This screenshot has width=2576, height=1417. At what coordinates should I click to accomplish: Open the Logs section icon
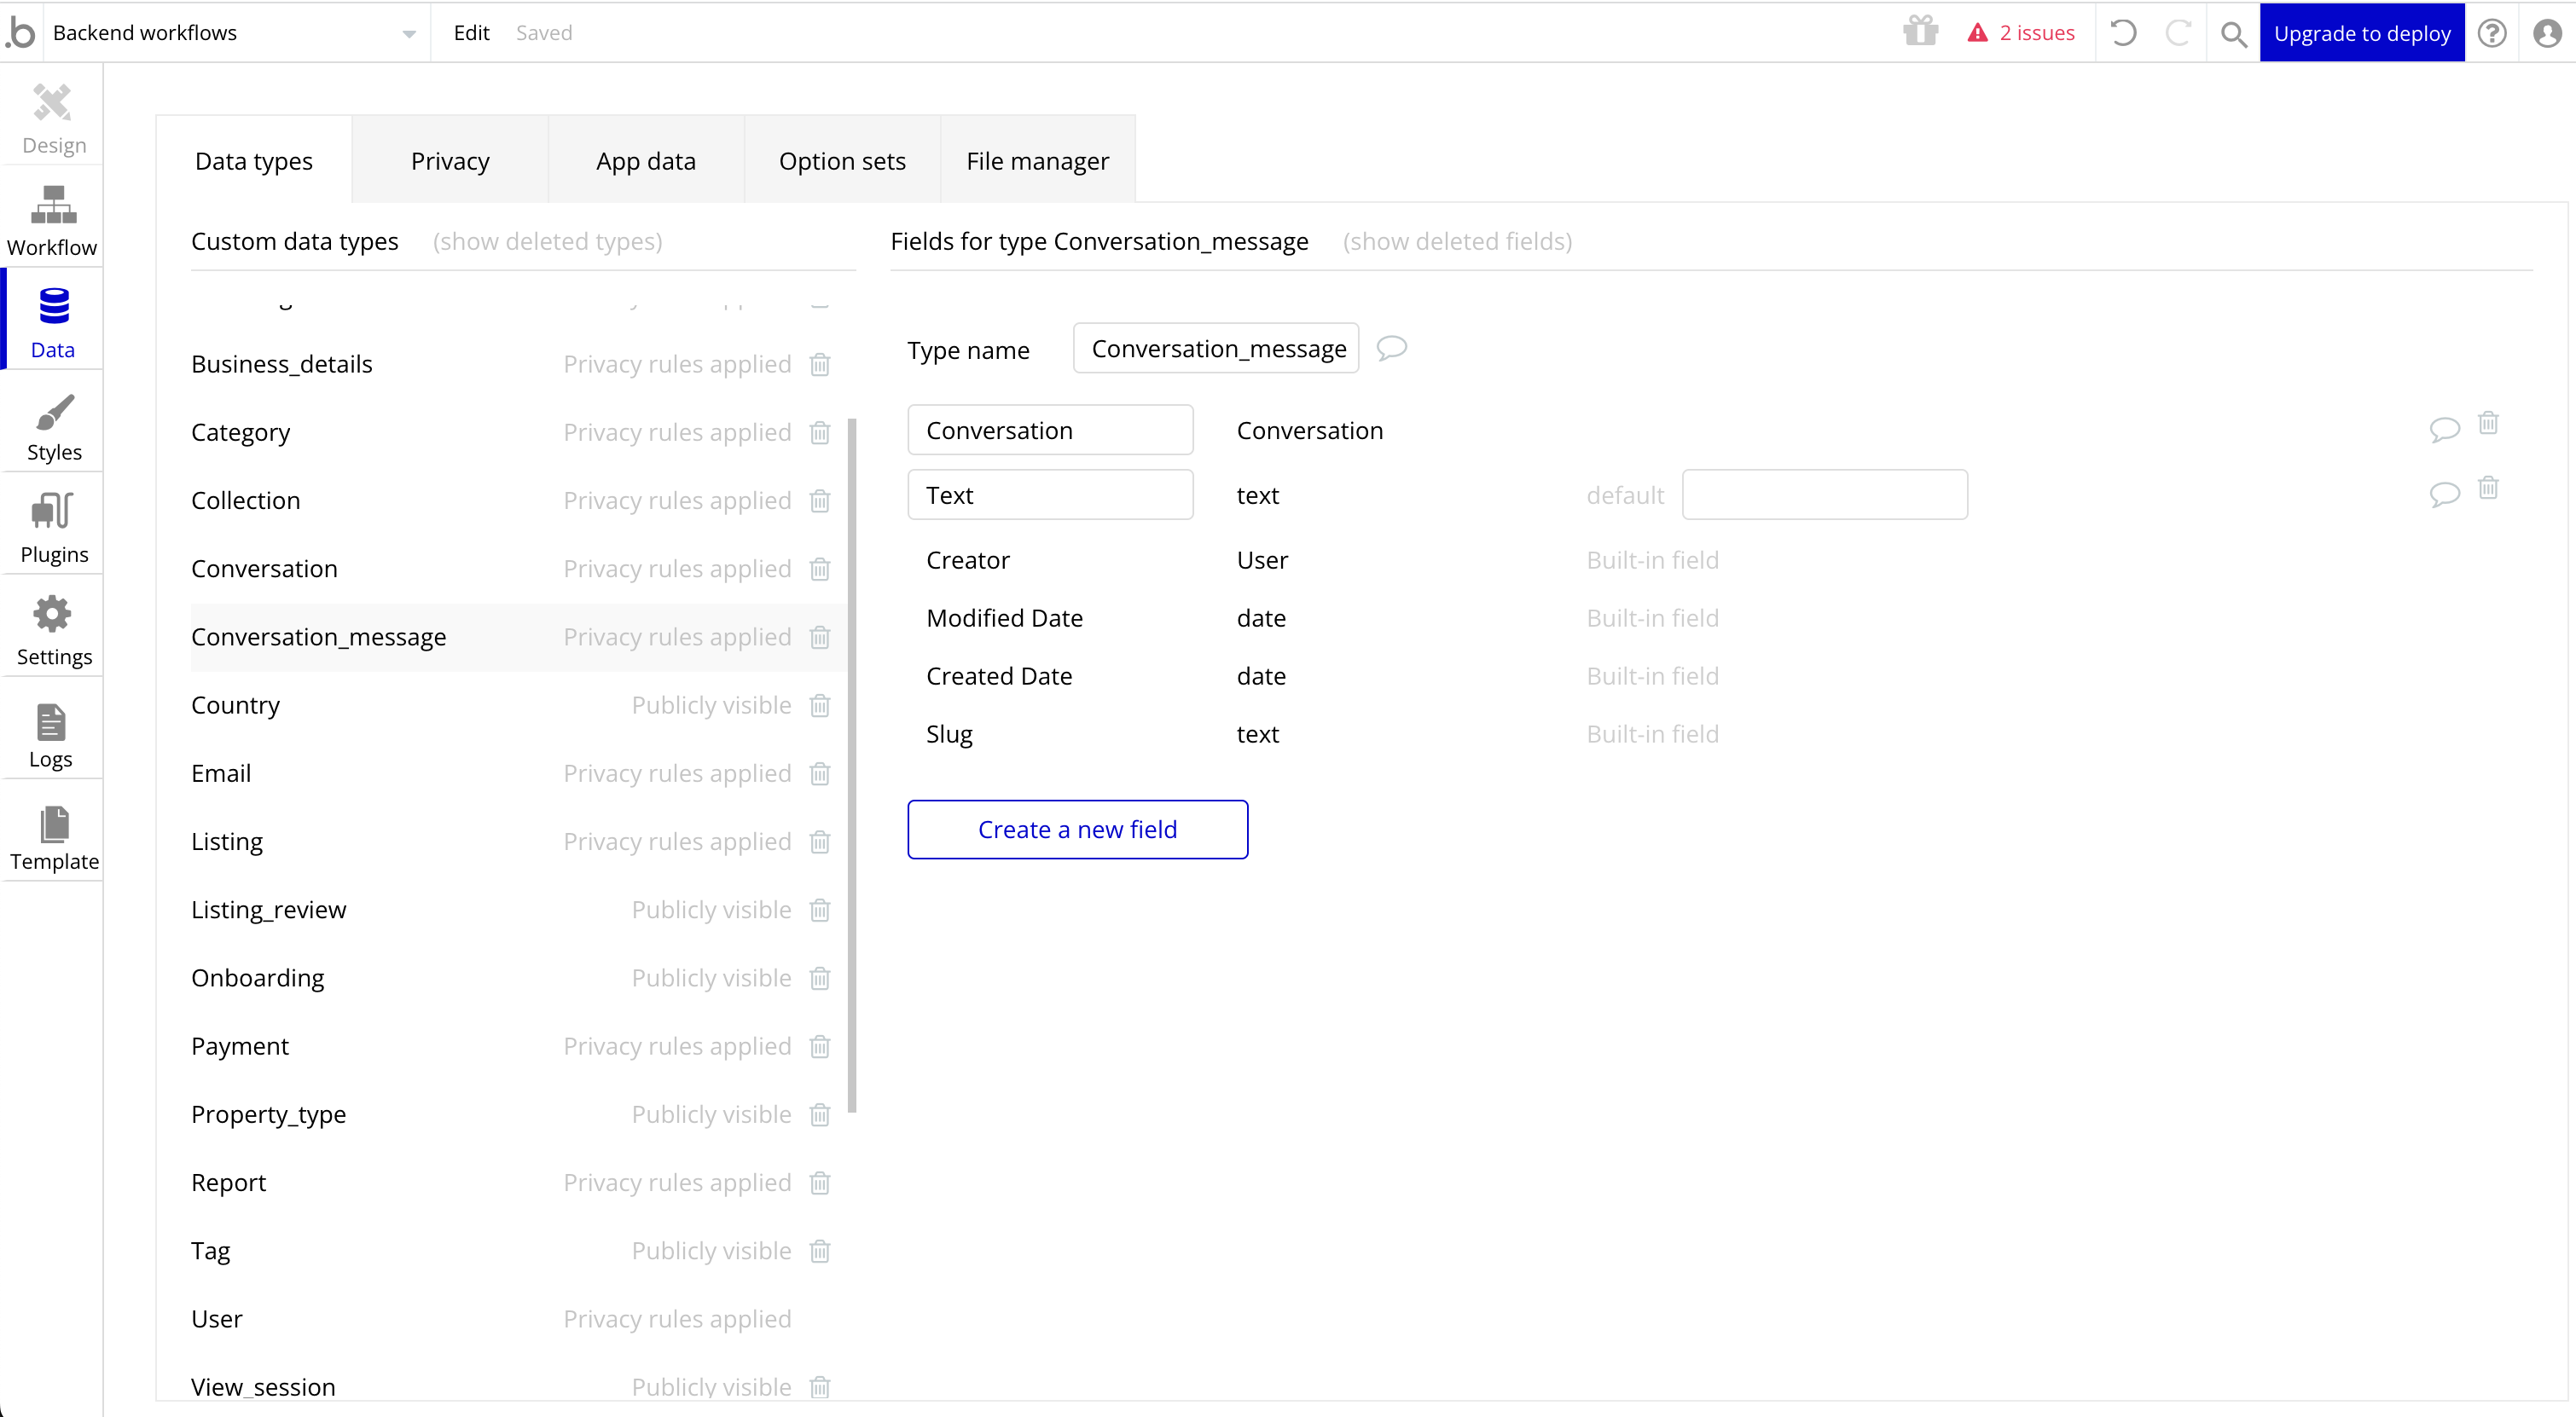(x=51, y=722)
